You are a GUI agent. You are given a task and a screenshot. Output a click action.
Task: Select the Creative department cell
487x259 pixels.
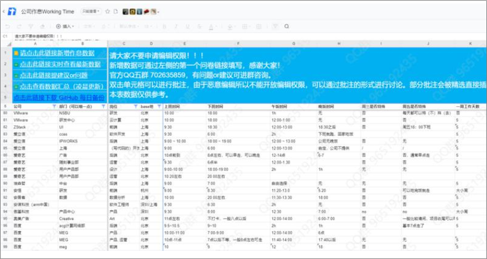82,218
